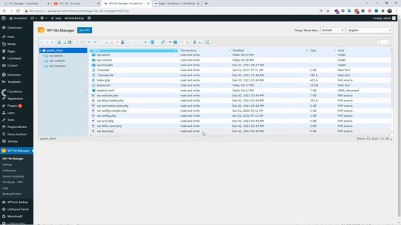
Task: Go up to parent folder icon
Action: 53,42
